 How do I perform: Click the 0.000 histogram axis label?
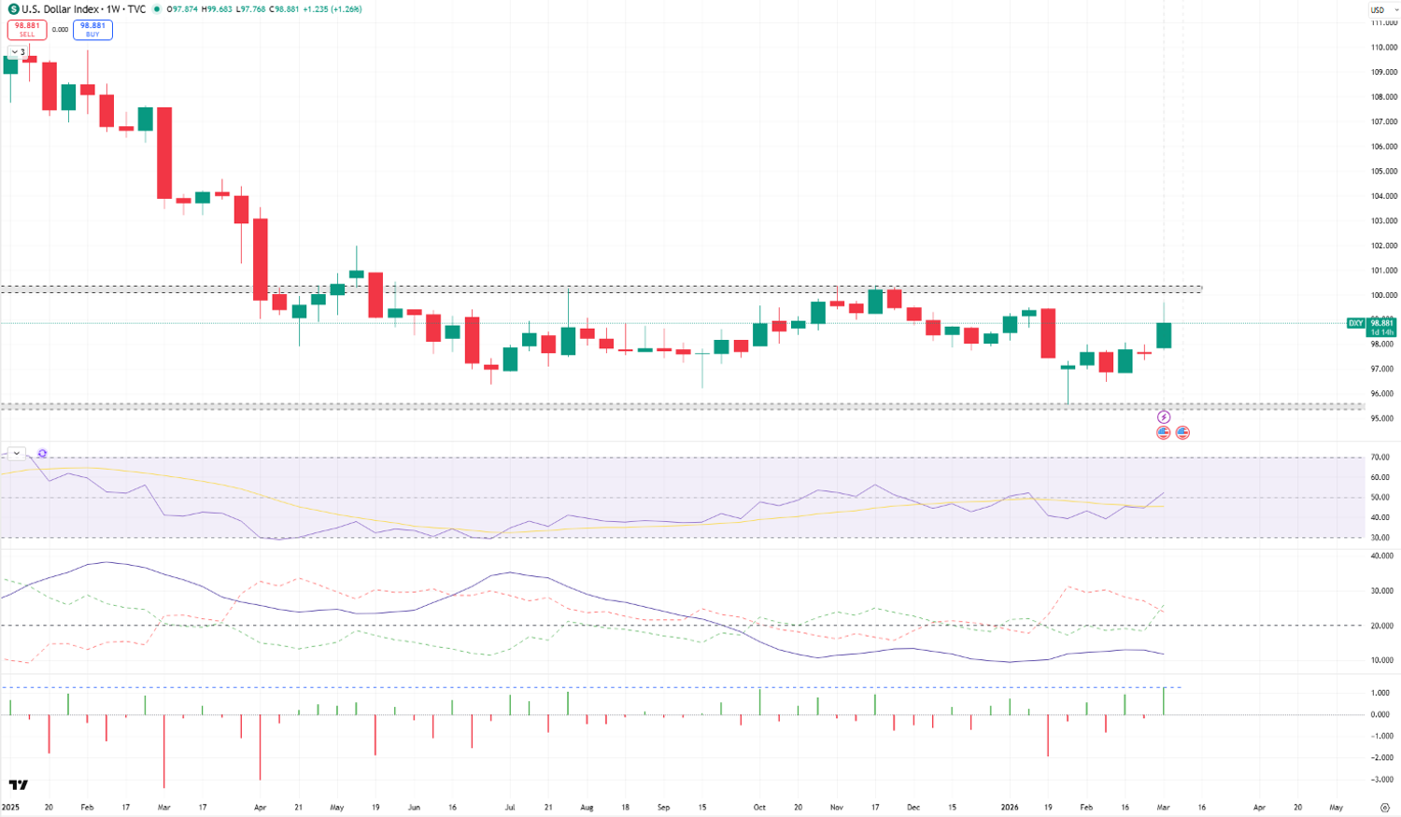click(x=1380, y=714)
